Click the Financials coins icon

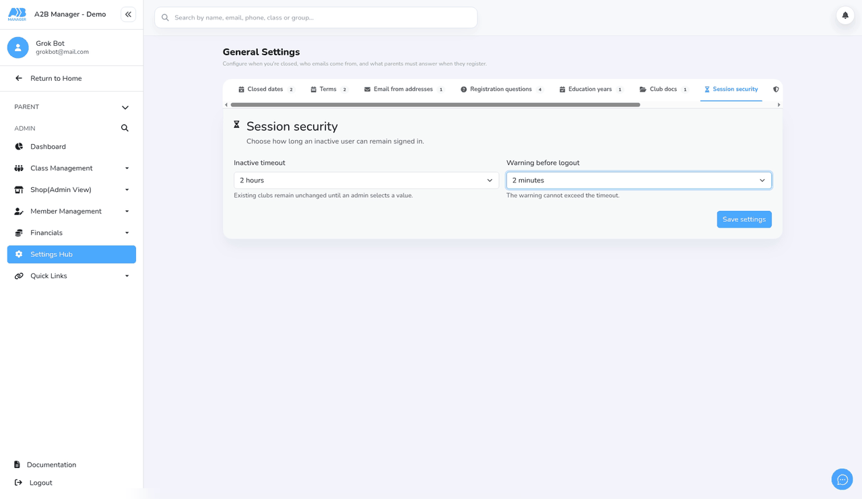[x=19, y=233]
